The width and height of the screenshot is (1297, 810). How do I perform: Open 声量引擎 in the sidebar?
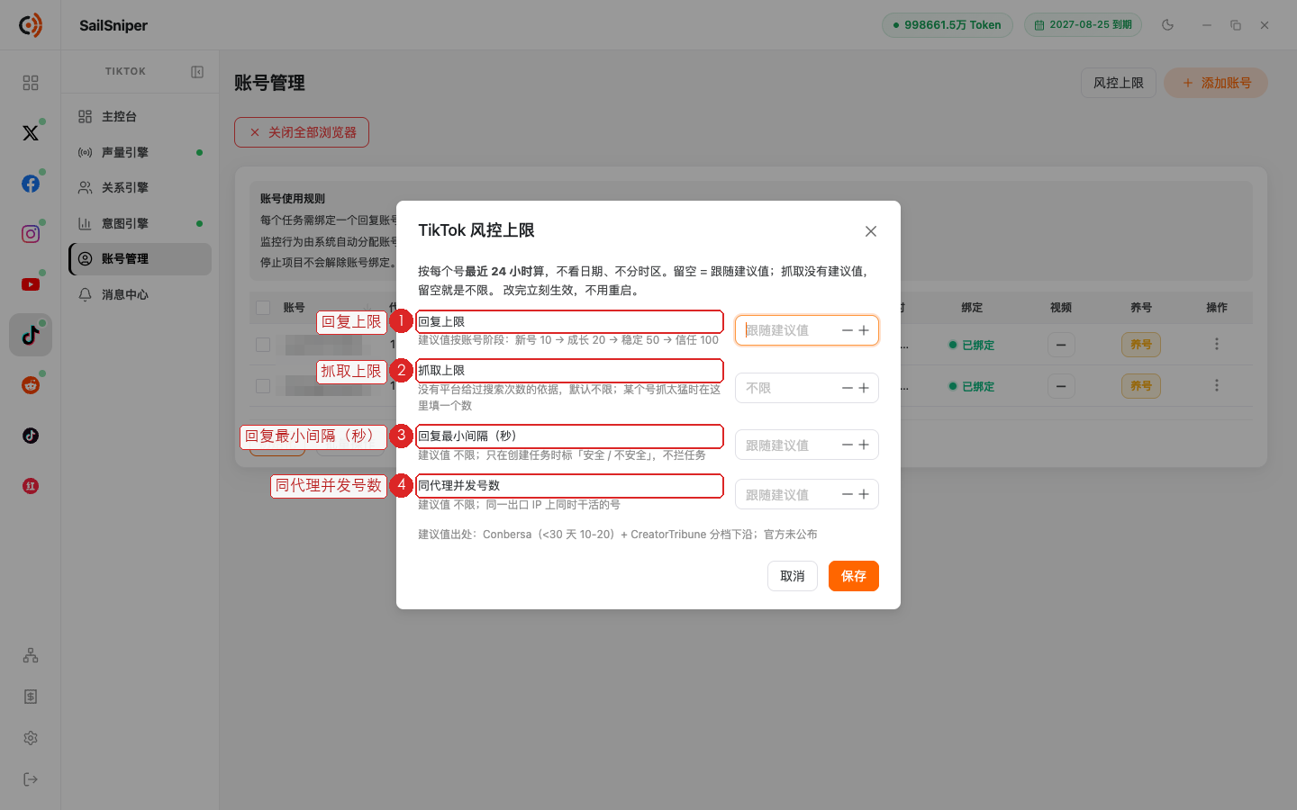point(141,152)
